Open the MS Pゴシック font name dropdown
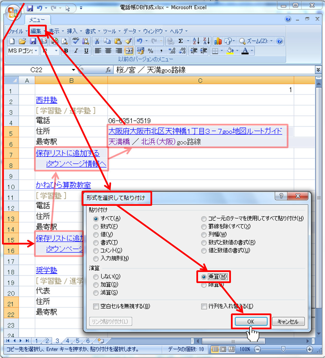This screenshot has width=325, height=358. (36, 51)
